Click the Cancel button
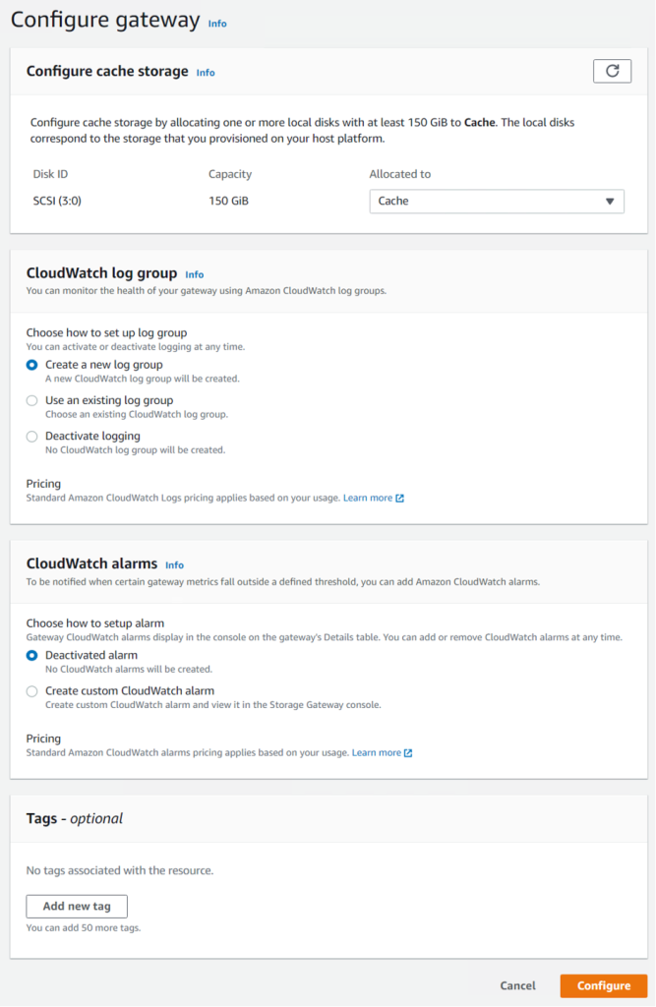656x1007 pixels. [517, 985]
